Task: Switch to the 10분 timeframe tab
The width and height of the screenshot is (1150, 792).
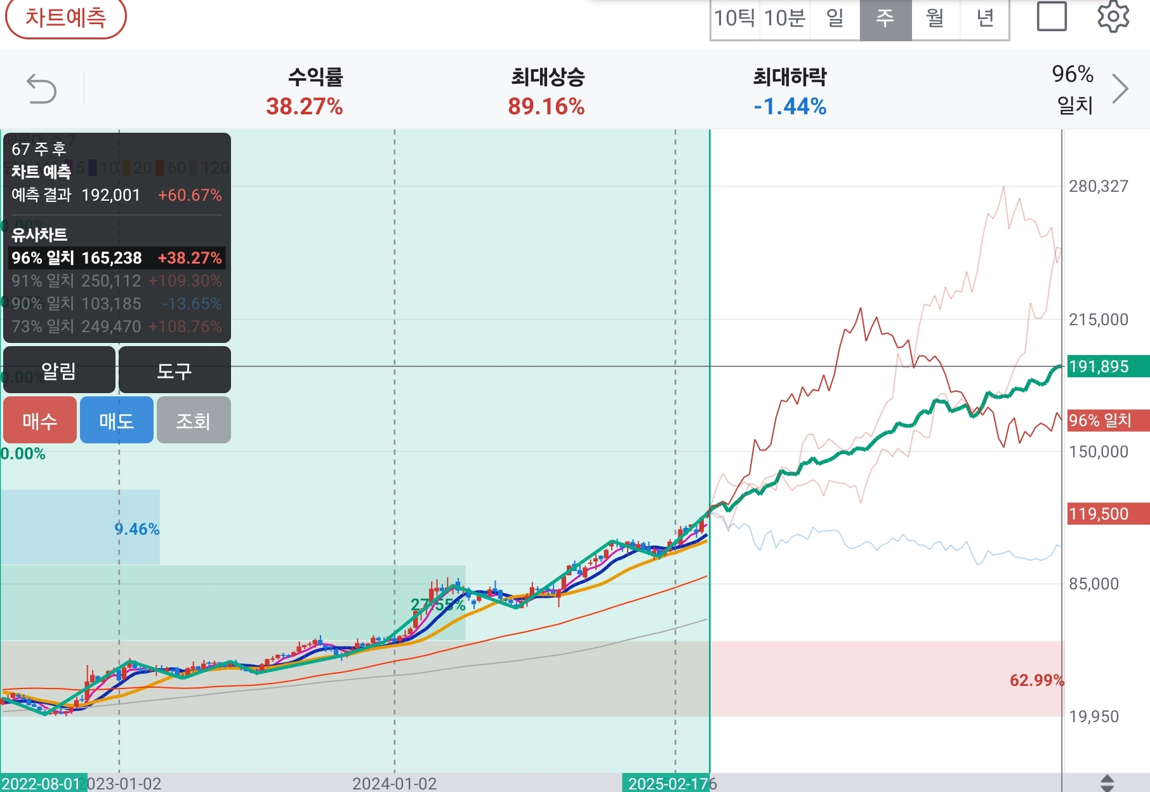Action: click(784, 18)
